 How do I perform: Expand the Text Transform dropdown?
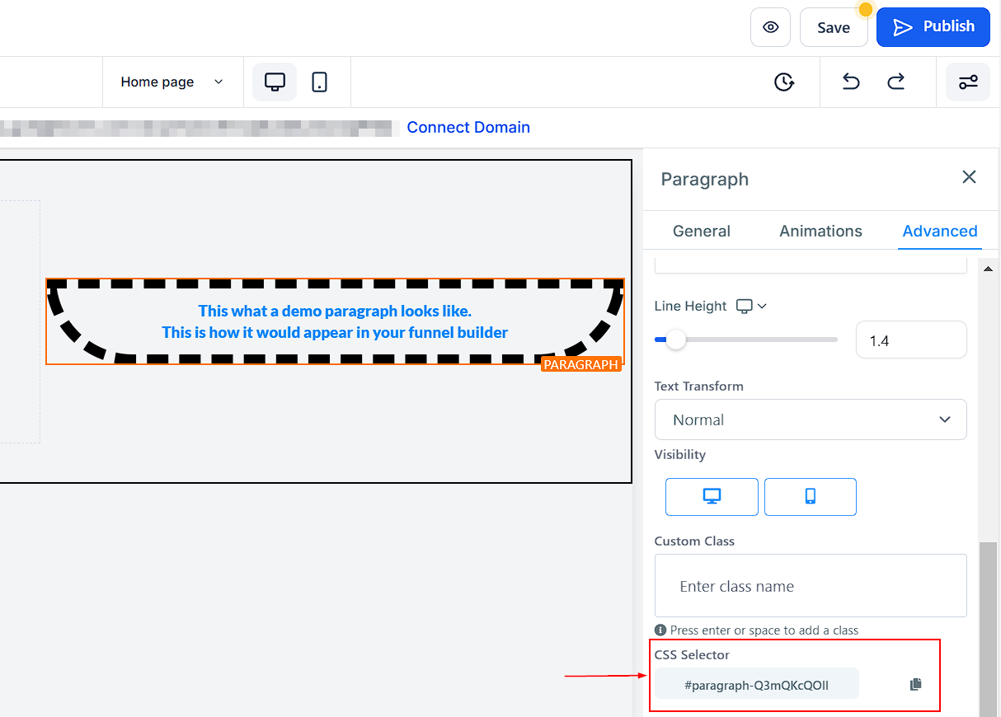(810, 419)
